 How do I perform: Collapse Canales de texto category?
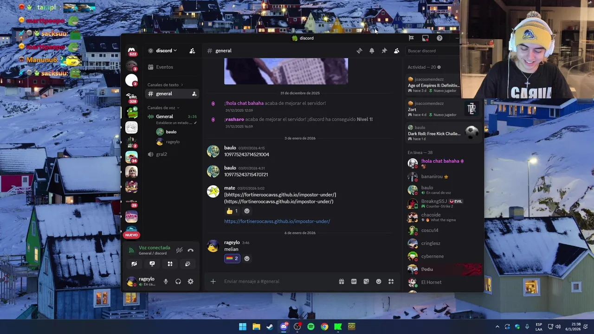(x=165, y=85)
